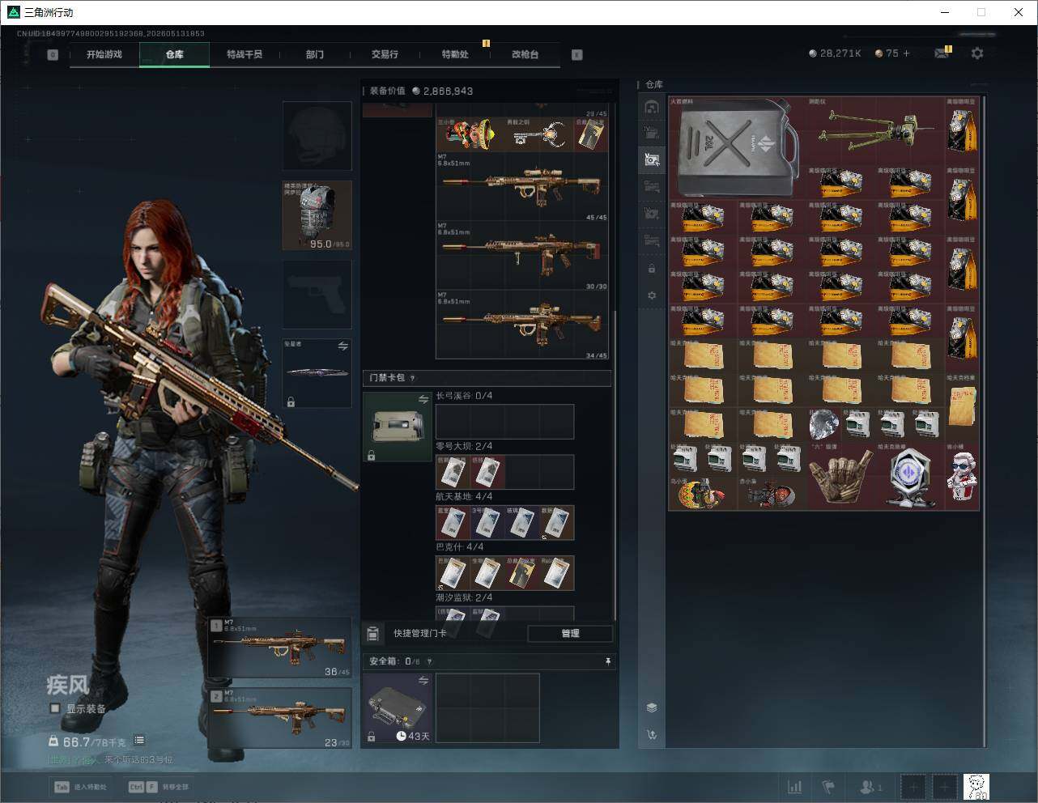1038x803 pixels.
Task: Open the 交易行 tab
Action: coord(385,54)
